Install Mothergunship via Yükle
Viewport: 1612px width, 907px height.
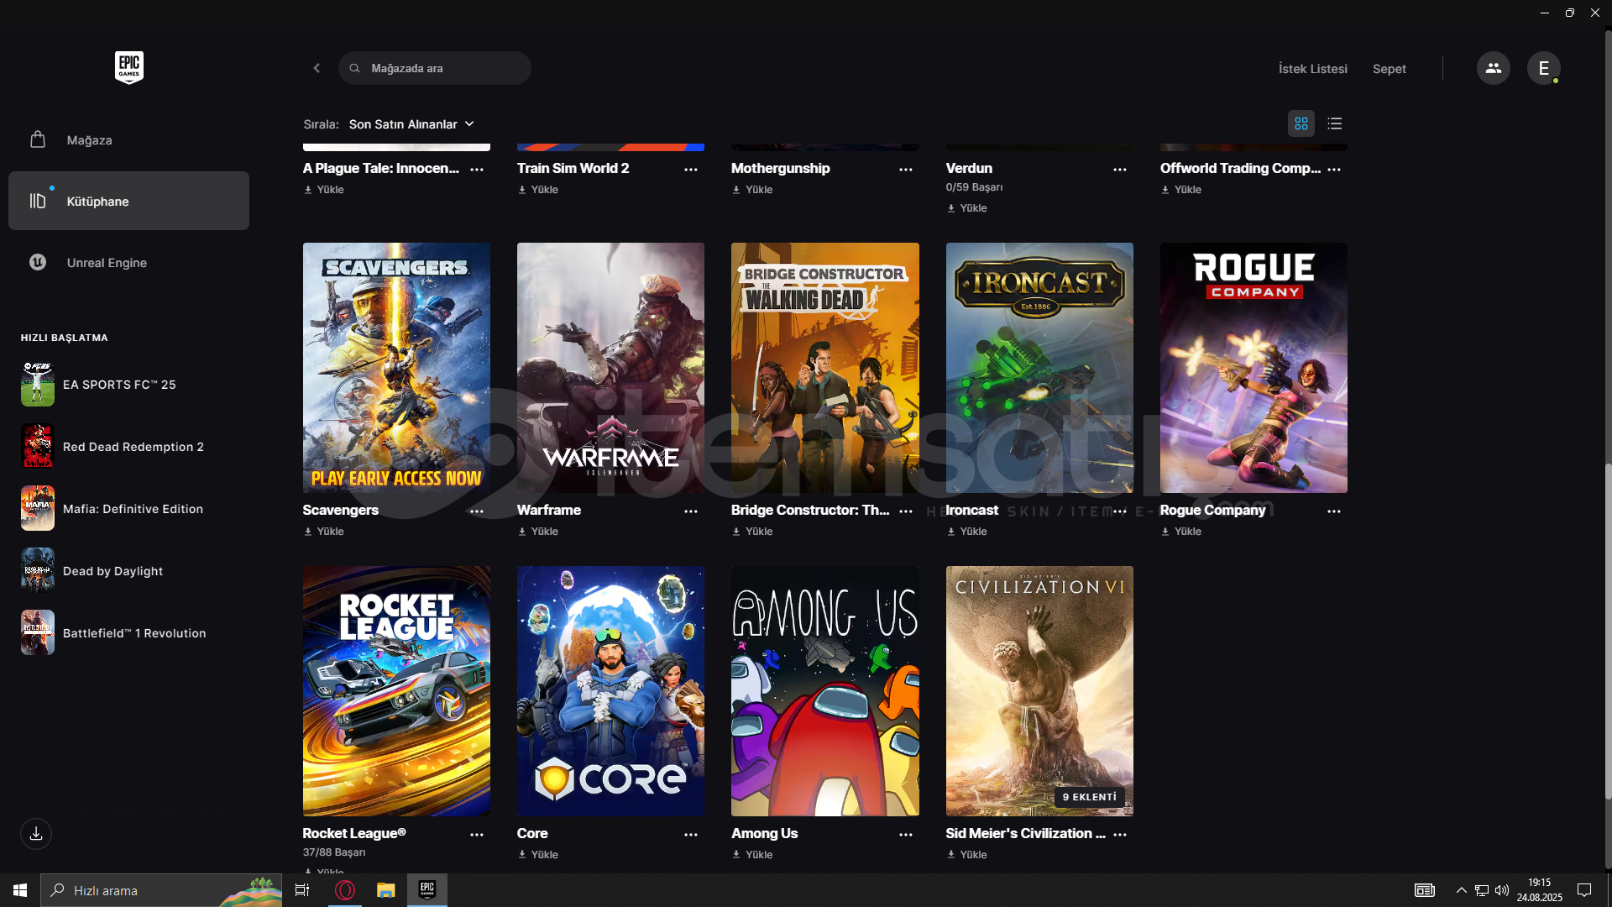[x=752, y=190]
